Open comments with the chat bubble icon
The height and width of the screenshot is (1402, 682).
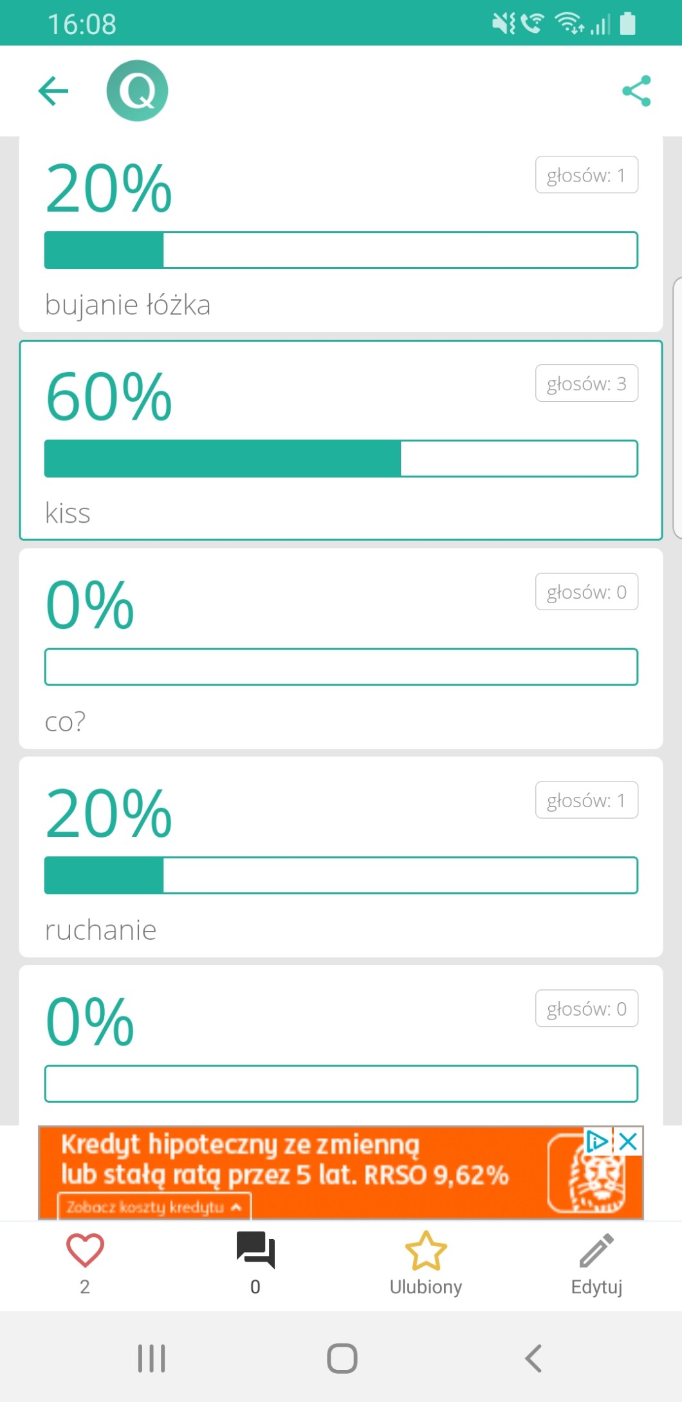(x=255, y=1251)
